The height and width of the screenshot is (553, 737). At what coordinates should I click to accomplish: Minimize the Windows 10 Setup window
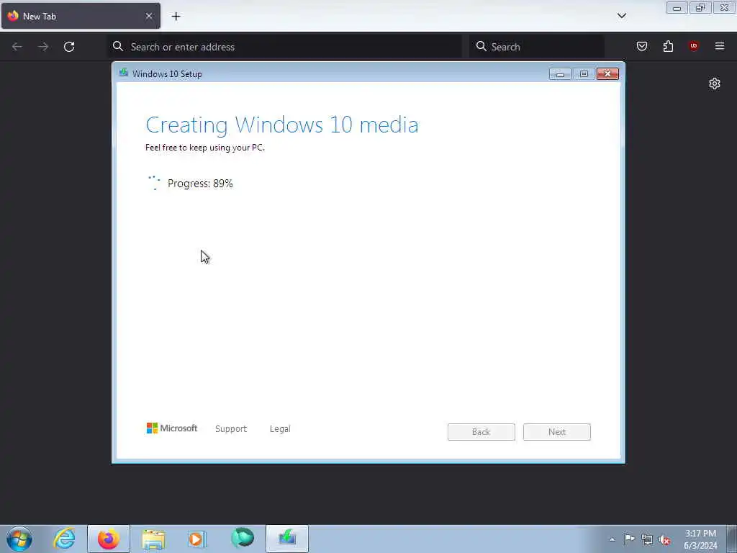(x=560, y=74)
